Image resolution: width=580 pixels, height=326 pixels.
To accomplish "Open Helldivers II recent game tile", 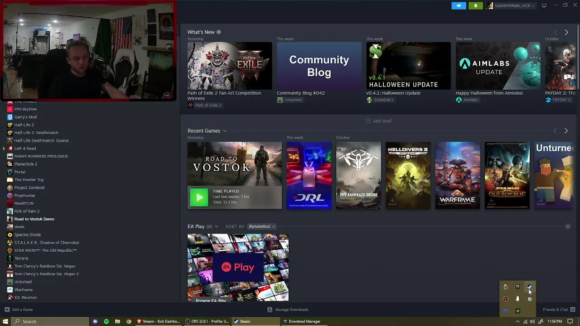I will tap(408, 176).
